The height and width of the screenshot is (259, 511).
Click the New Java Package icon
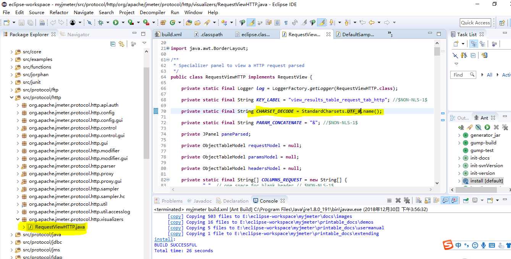point(163,22)
